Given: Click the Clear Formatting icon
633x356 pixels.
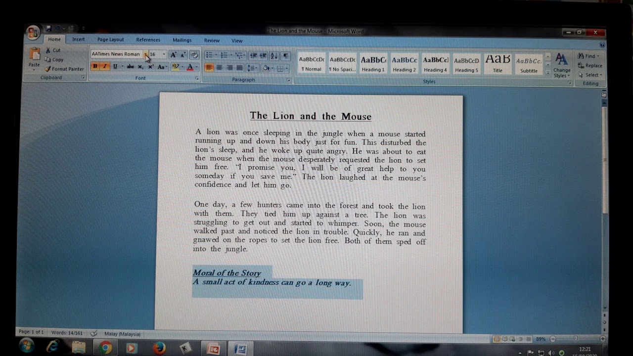Looking at the screenshot, I should tap(194, 55).
